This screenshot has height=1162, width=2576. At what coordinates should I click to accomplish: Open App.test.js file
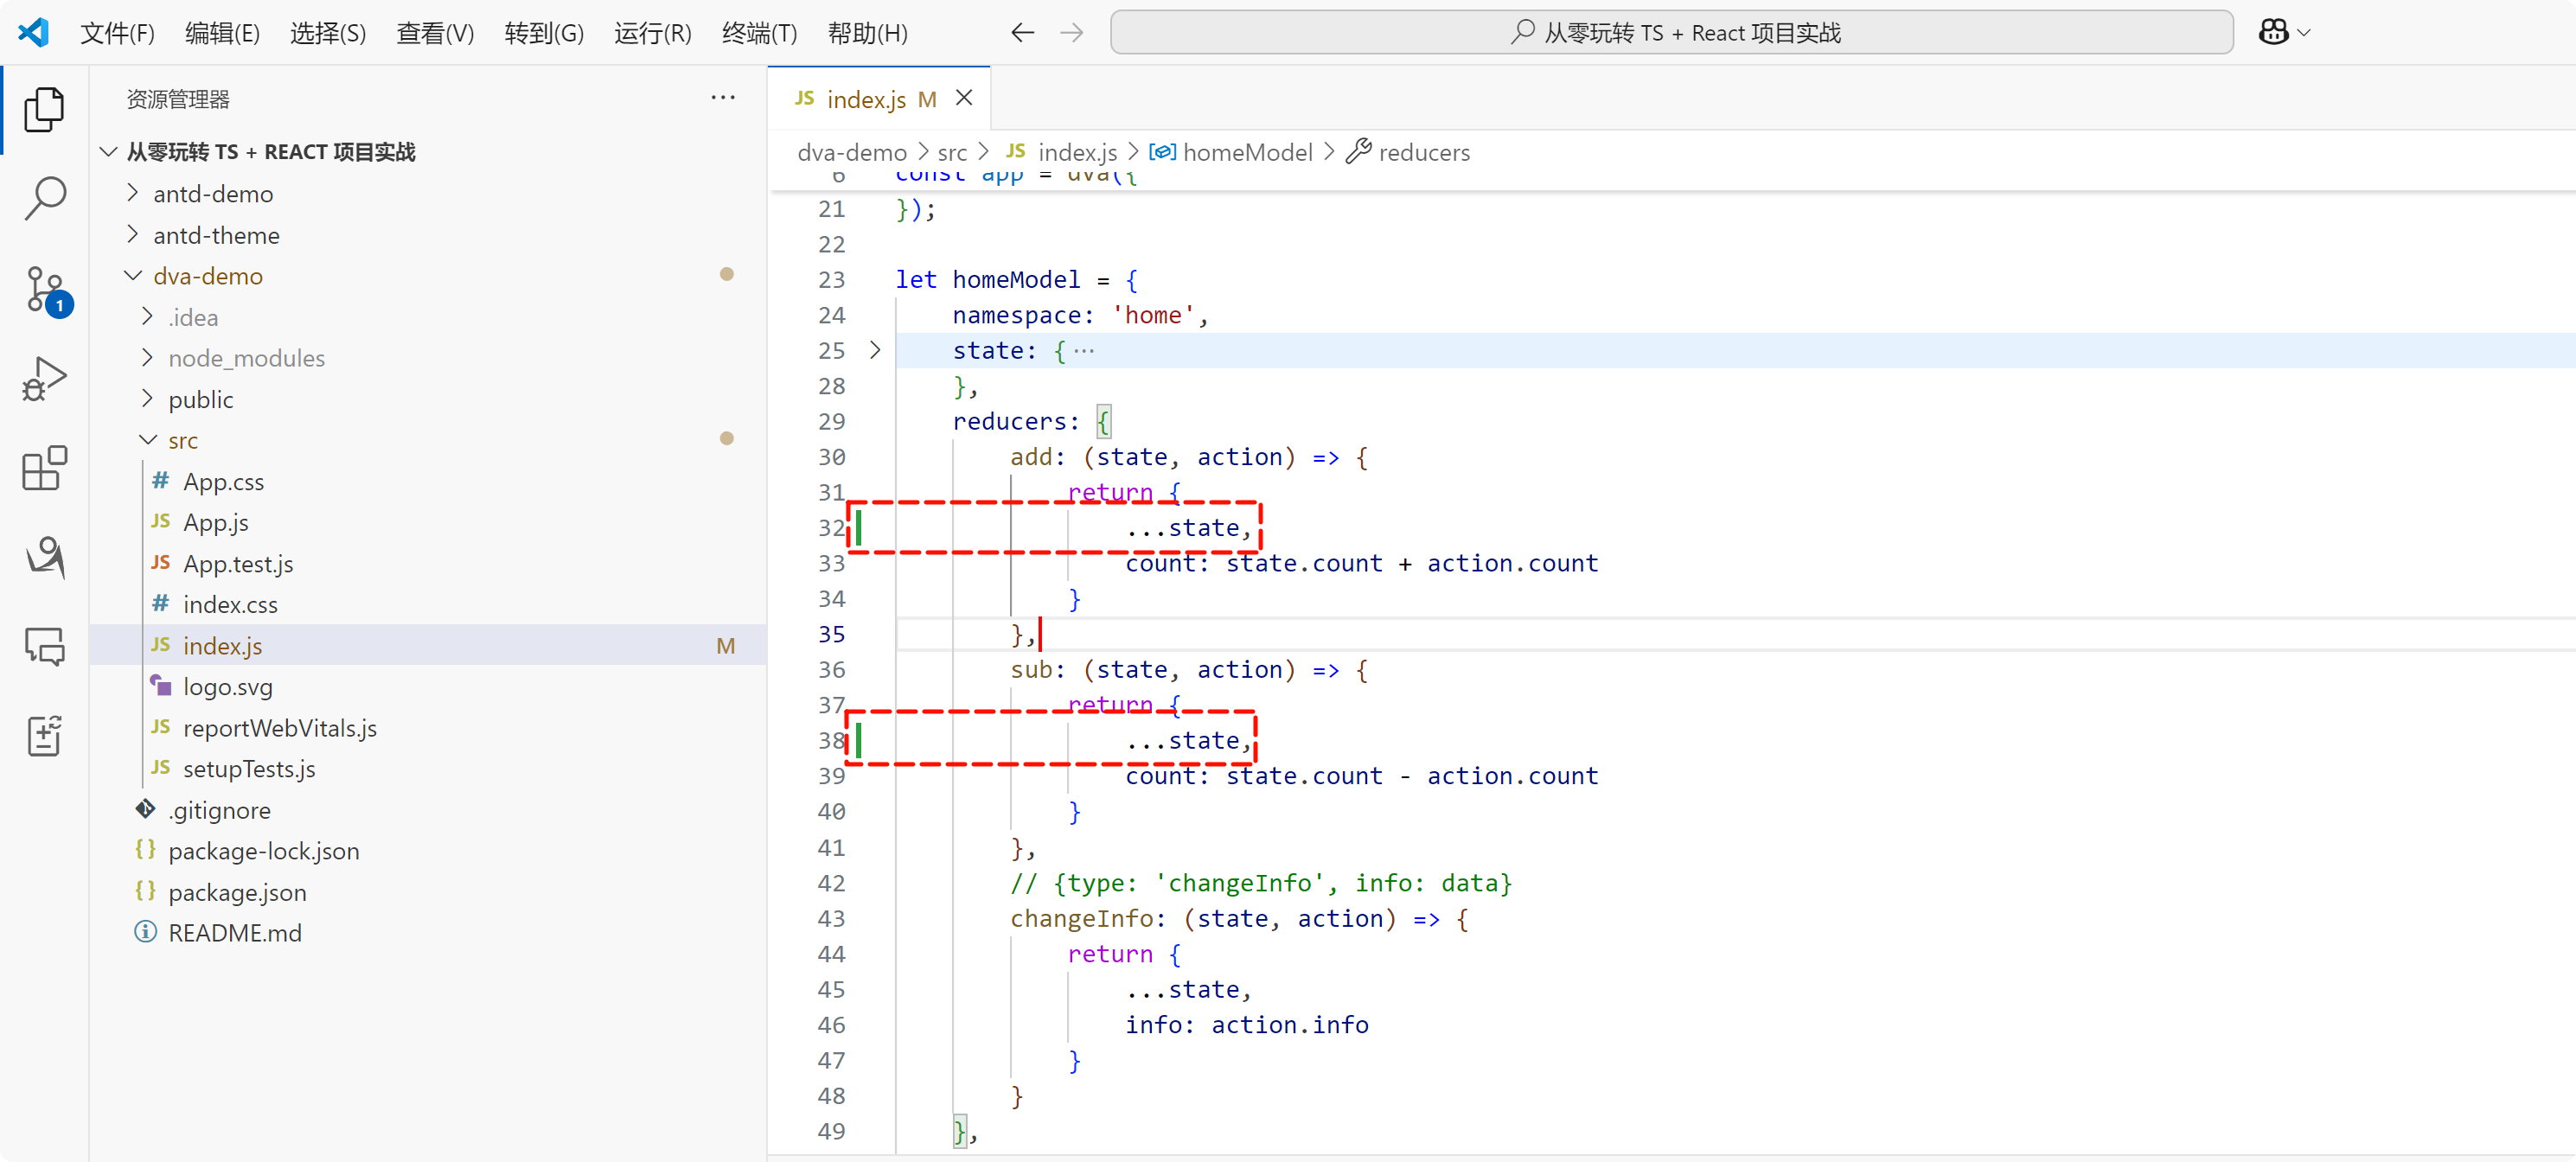point(238,564)
